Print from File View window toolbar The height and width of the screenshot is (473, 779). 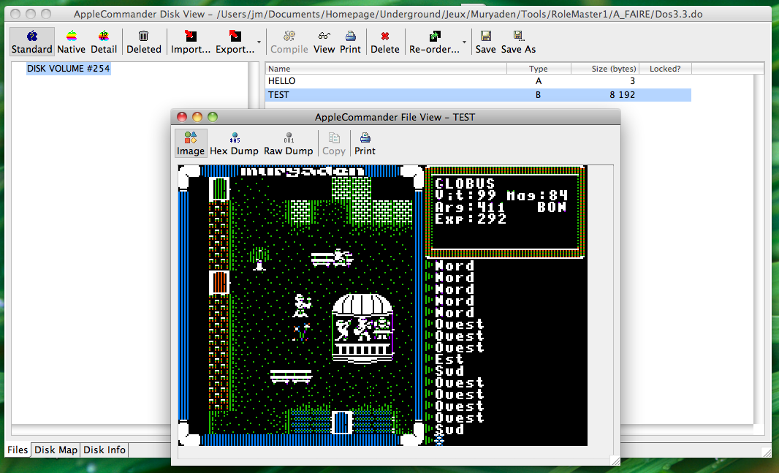pos(365,143)
